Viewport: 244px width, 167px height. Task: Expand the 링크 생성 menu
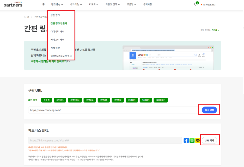tap(57, 4)
